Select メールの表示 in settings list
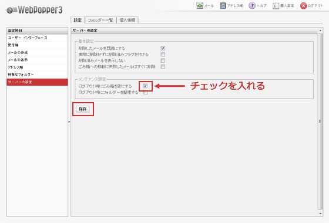This screenshot has height=223, width=329. (x=37, y=60)
